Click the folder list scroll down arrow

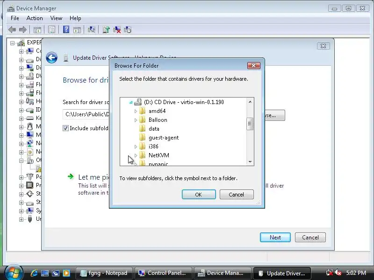point(250,161)
